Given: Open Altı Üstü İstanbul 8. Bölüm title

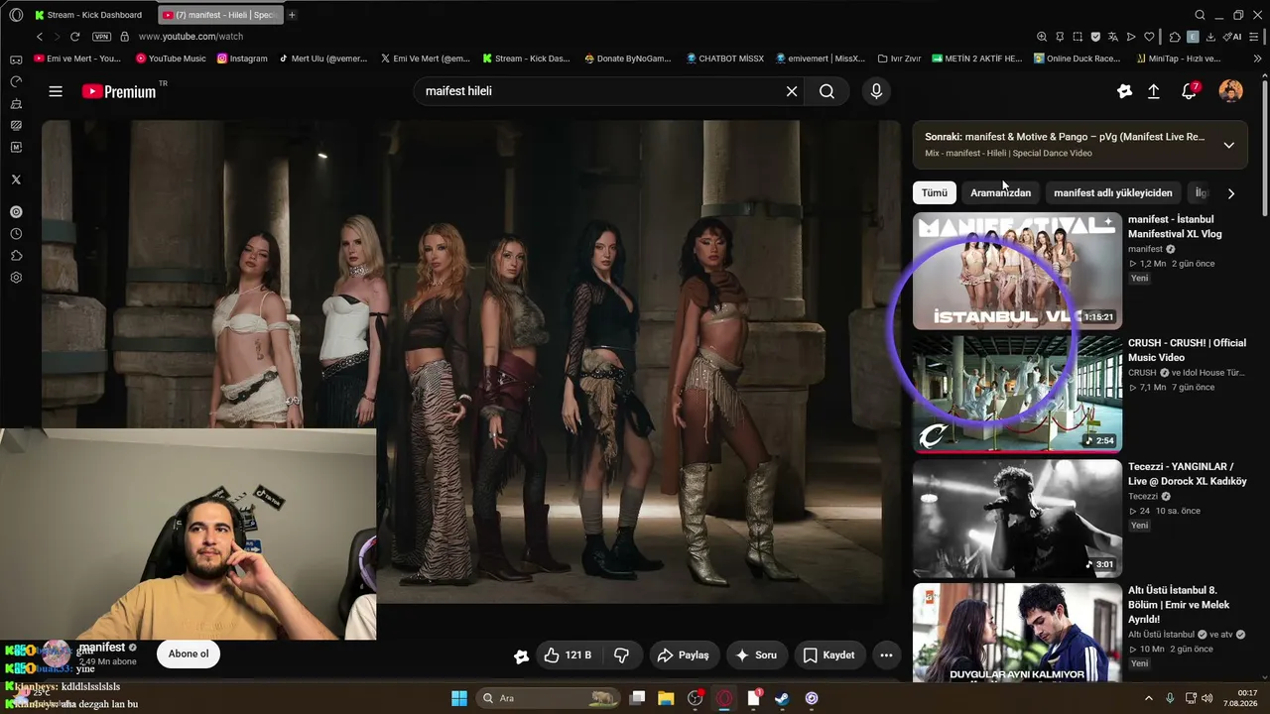Looking at the screenshot, I should point(1179,605).
